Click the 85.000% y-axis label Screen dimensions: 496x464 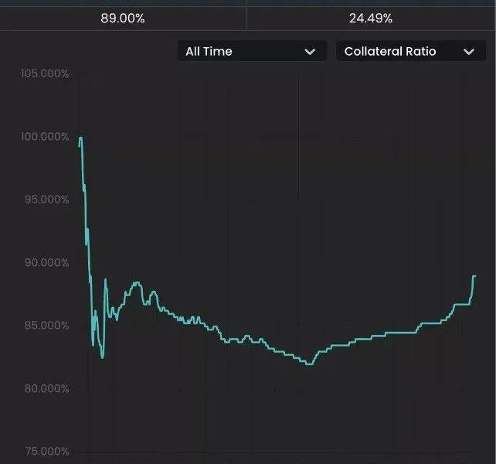point(46,326)
